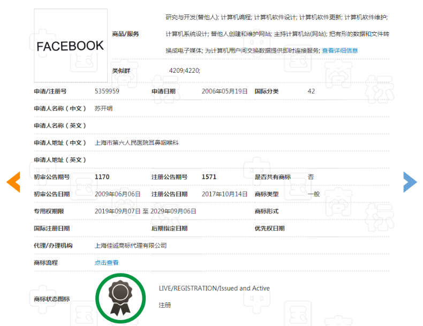Viewport: 423px width, 326px height.
Task: Select preliminary announcement date 2009年06月06日
Action: tap(117, 194)
